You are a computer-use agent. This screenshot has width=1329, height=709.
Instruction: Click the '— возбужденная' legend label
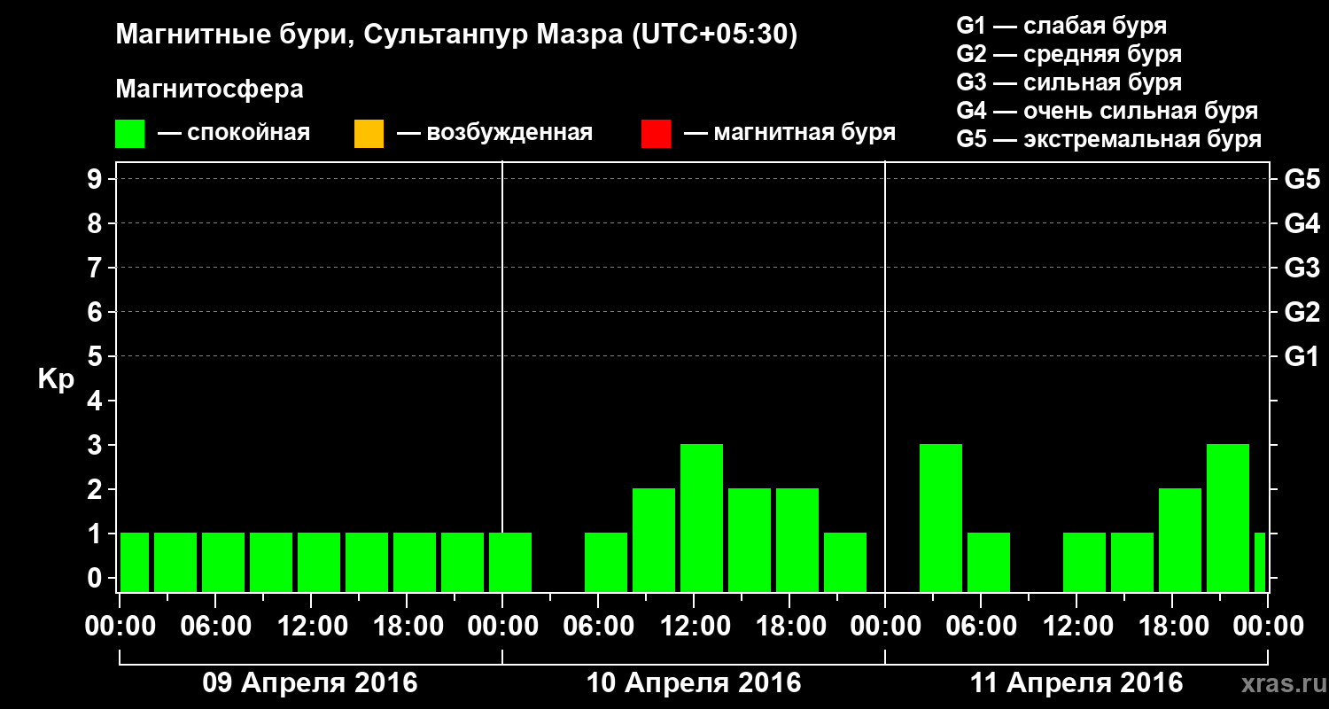point(494,134)
